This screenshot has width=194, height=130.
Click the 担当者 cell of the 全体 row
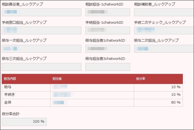(92, 103)
